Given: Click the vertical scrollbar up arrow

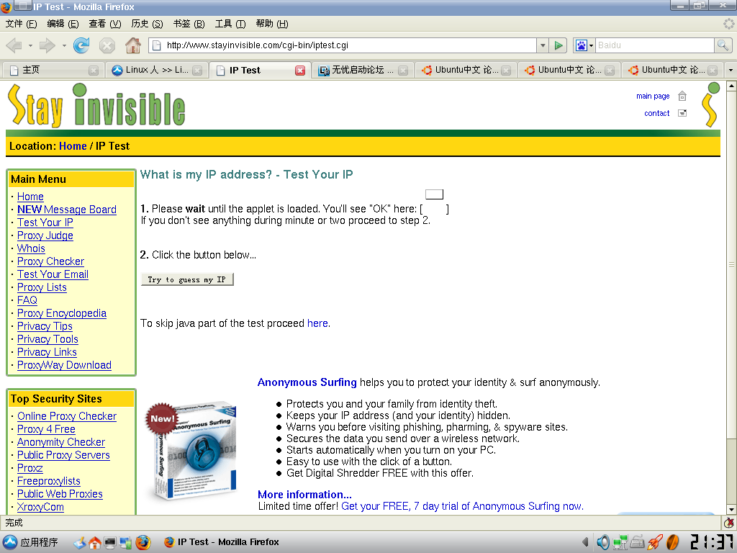Looking at the screenshot, I should [731, 86].
